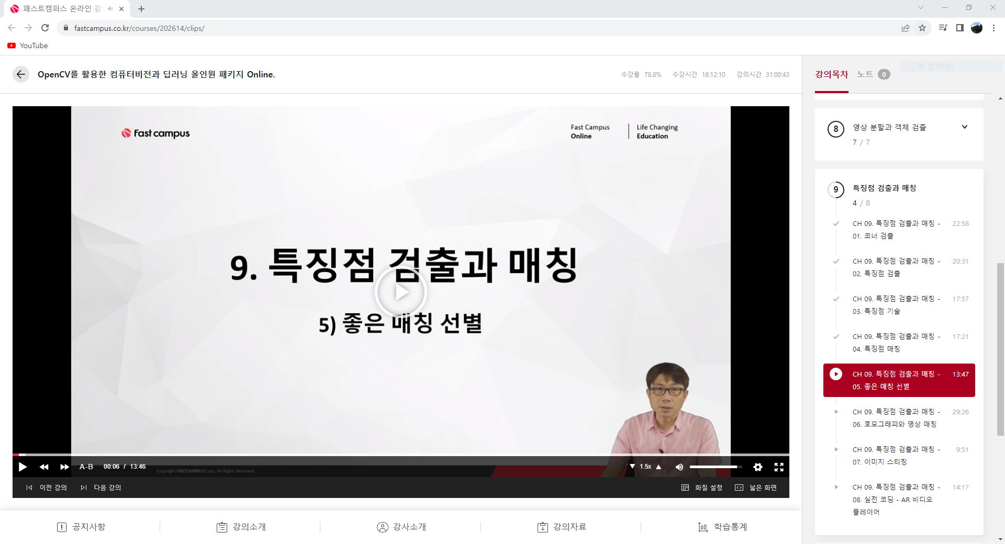Open the YouTube bookmark
The image size is (1005, 544).
coord(28,46)
